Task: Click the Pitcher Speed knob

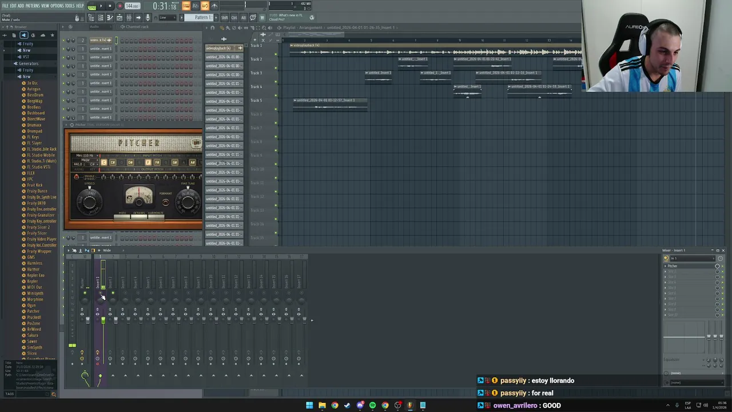Action: (x=90, y=201)
